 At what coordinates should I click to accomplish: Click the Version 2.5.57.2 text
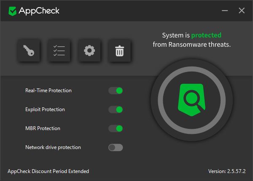pos(227,171)
